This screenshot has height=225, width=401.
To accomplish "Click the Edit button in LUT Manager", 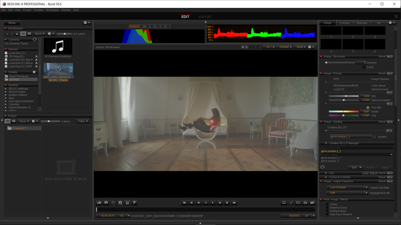I will [355, 167].
